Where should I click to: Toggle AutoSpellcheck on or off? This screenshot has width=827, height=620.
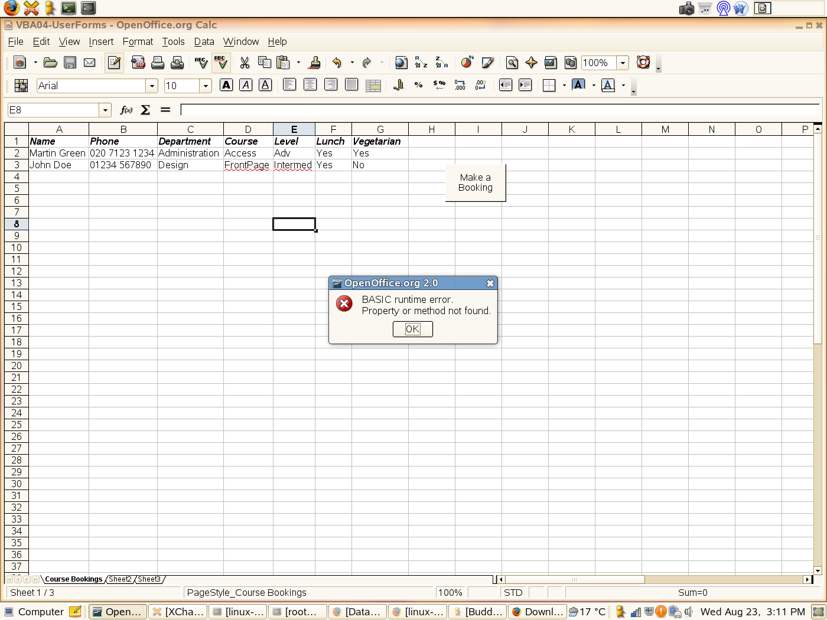click(x=220, y=63)
